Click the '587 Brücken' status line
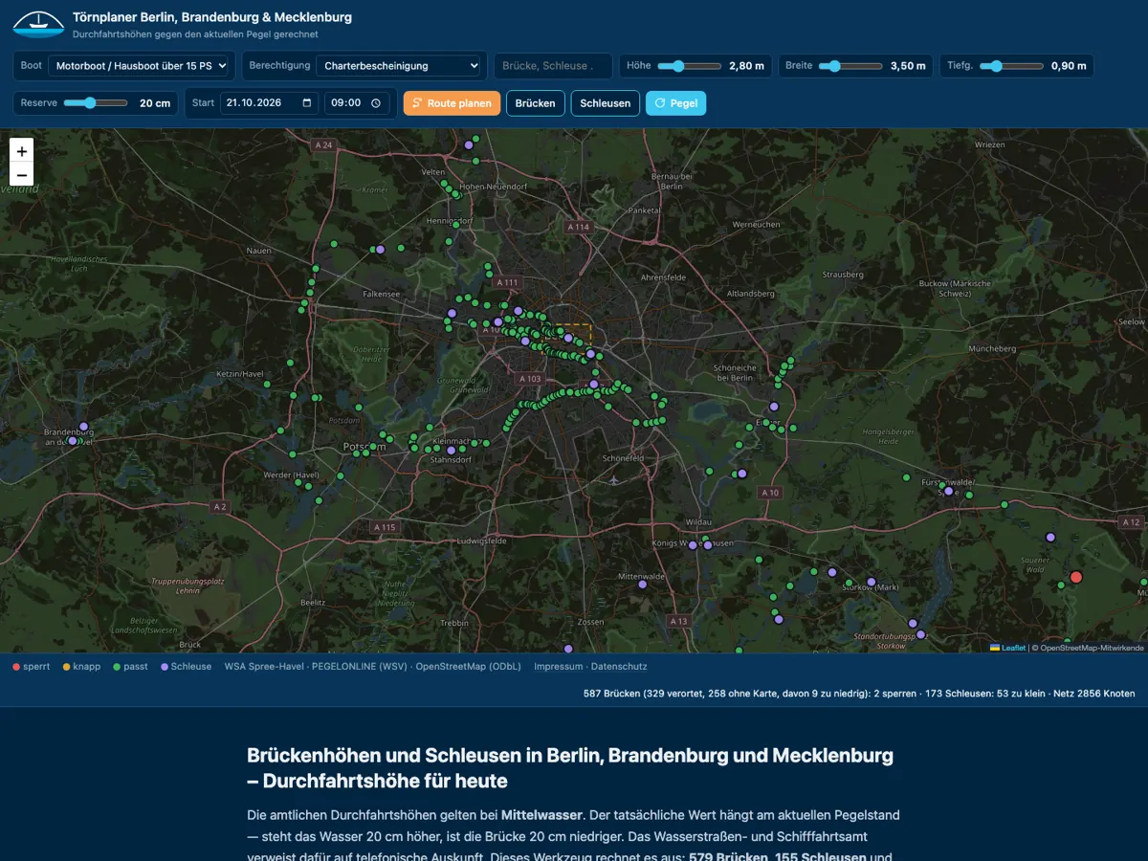The width and height of the screenshot is (1148, 861). click(x=859, y=694)
